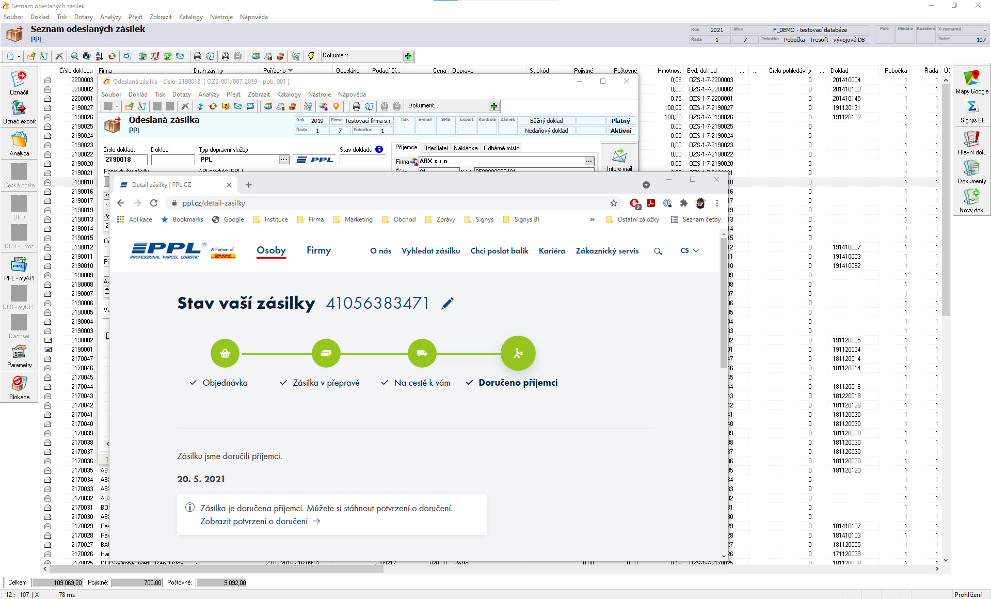Image resolution: width=991 pixels, height=599 pixels.
Task: Close the Detail zásilky browser tab
Action: 229,185
